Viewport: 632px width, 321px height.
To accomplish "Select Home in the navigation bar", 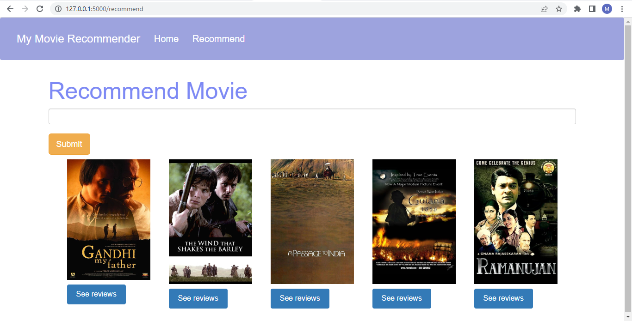I will (166, 39).
